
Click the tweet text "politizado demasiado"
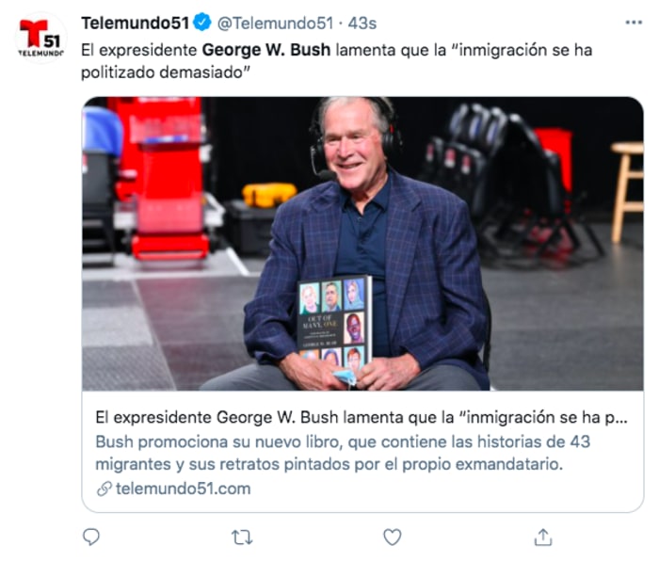click(166, 72)
